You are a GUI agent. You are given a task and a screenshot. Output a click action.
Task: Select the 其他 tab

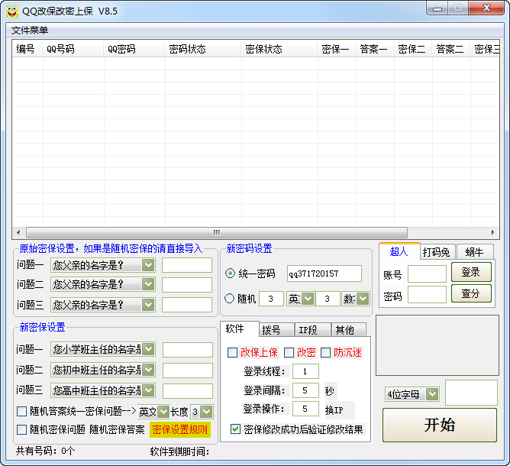(x=344, y=330)
